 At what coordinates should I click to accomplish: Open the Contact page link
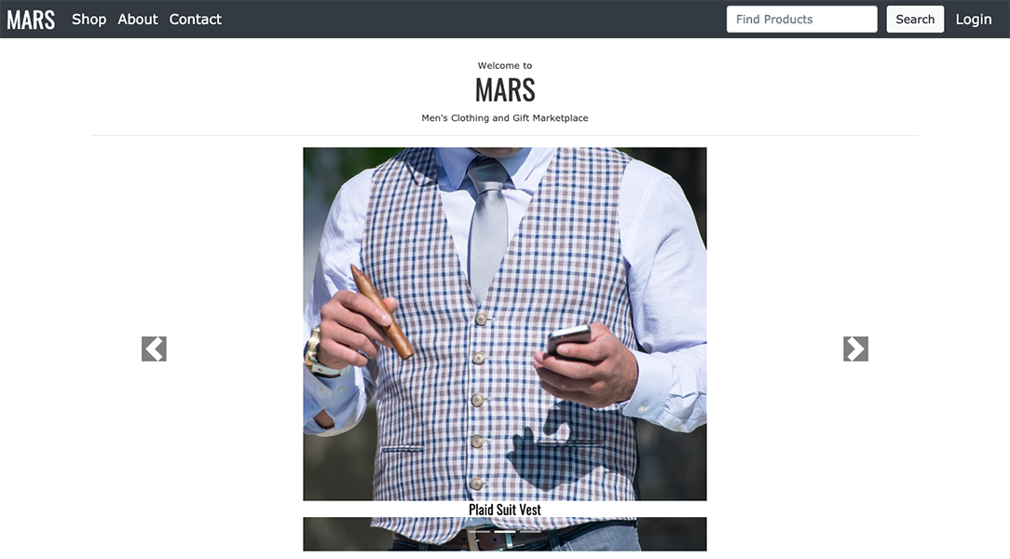click(x=195, y=20)
